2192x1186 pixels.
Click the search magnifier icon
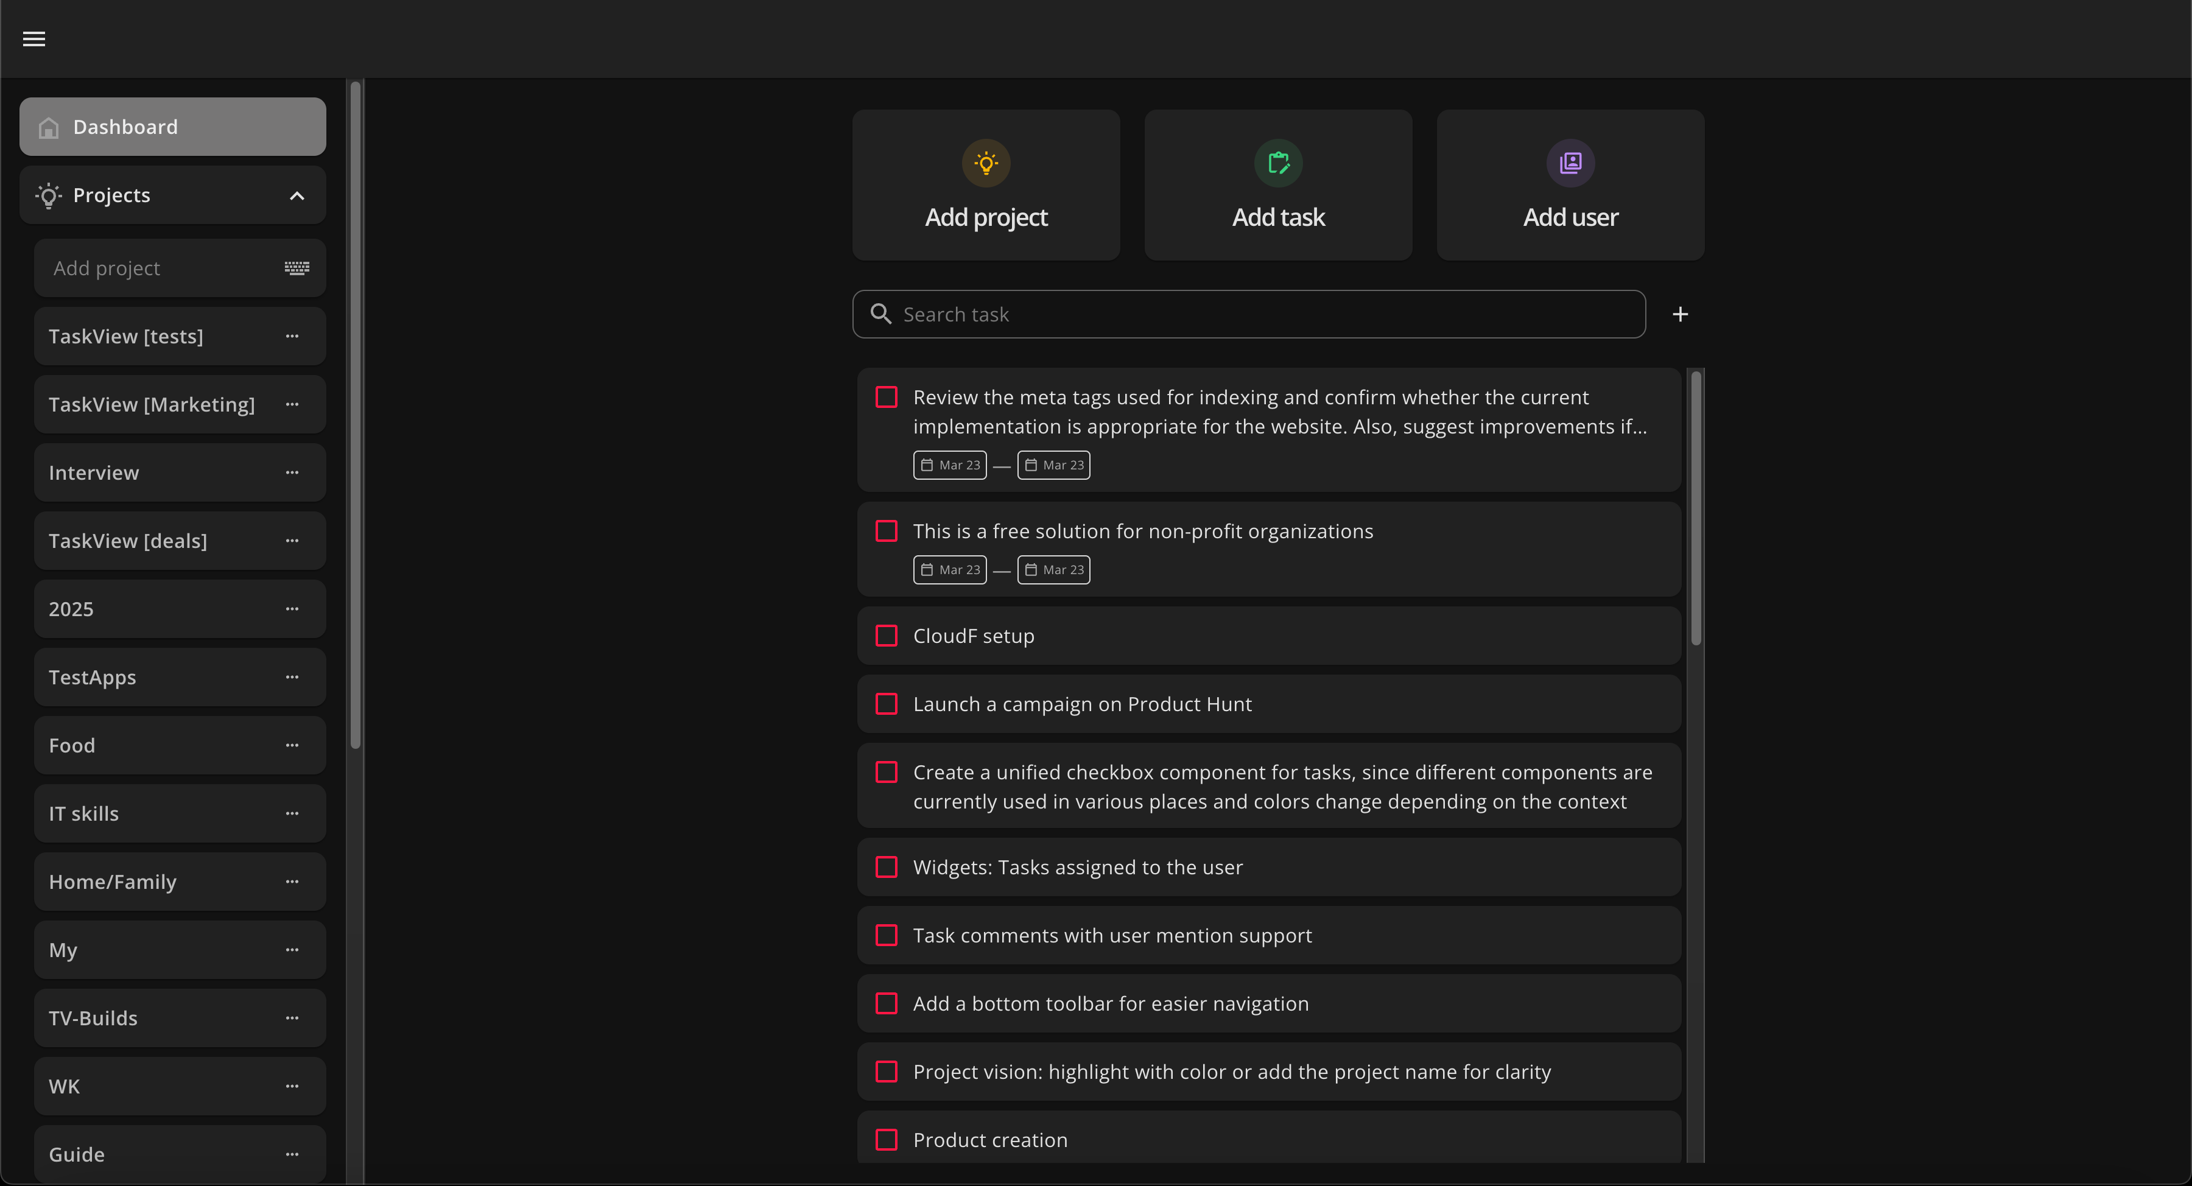click(x=880, y=314)
